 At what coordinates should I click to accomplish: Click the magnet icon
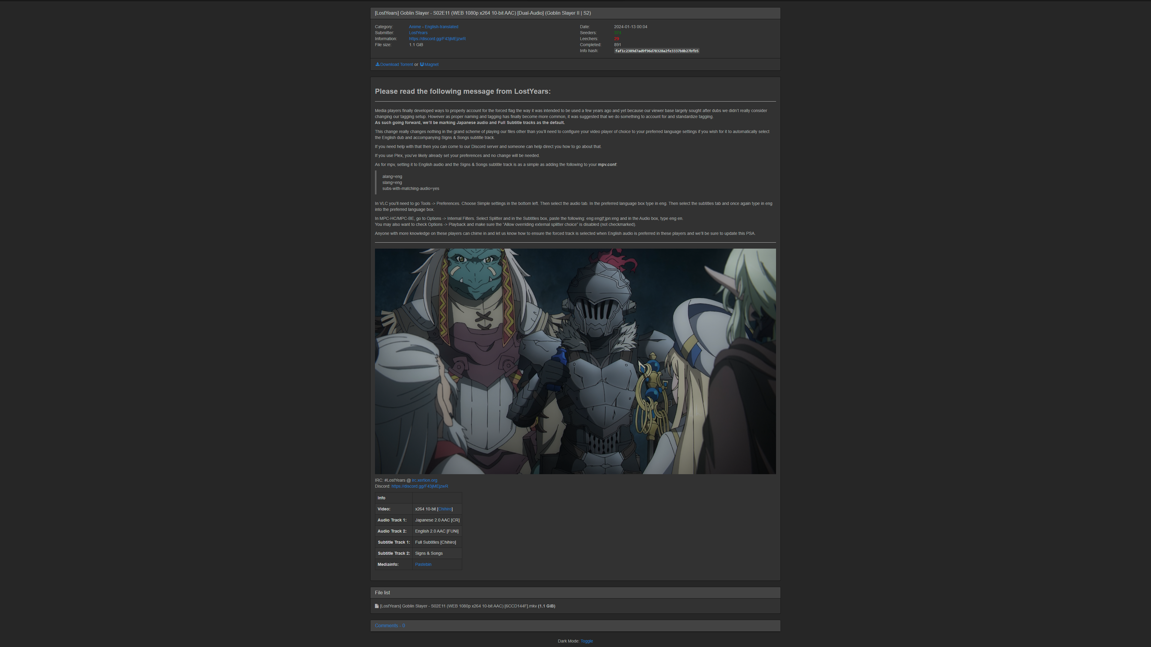click(422, 64)
